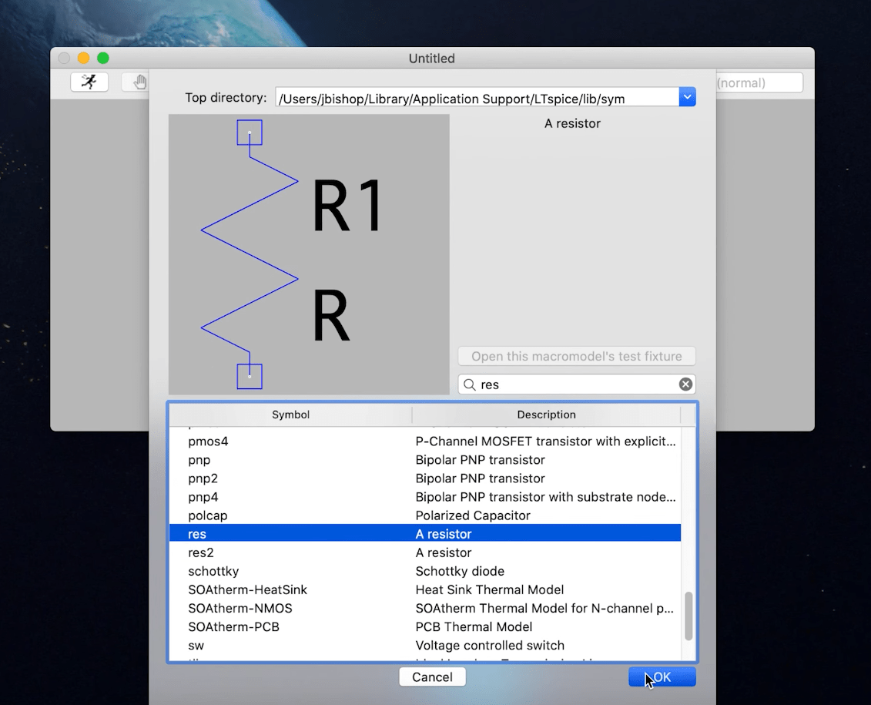Click 'Heat Sink Thermal Model' description
This screenshot has height=705, width=871.
tap(489, 589)
